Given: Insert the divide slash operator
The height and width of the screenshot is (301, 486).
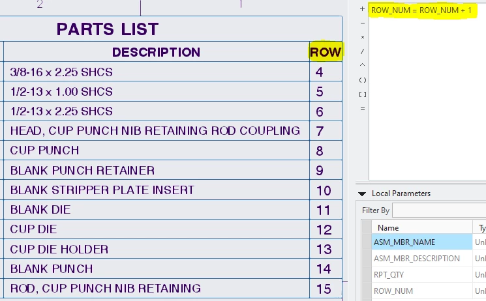Looking at the screenshot, I should tap(362, 51).
